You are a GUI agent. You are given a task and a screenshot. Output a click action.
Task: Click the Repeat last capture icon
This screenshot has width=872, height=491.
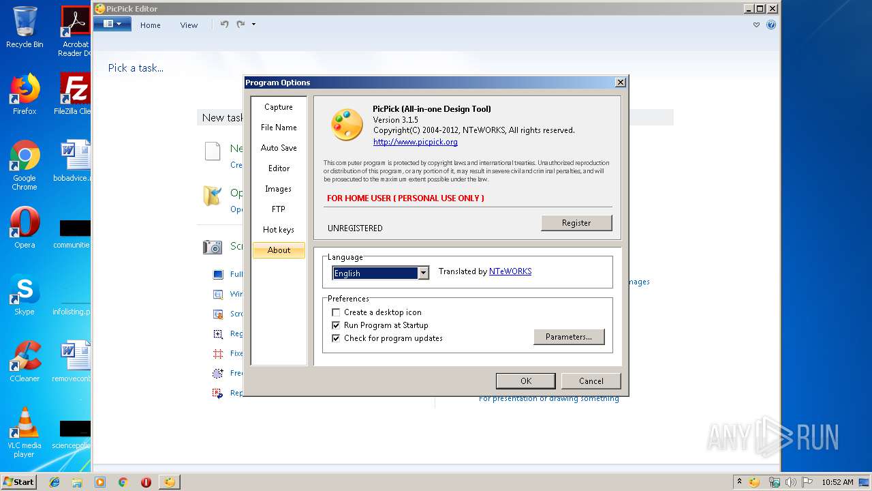click(x=218, y=393)
